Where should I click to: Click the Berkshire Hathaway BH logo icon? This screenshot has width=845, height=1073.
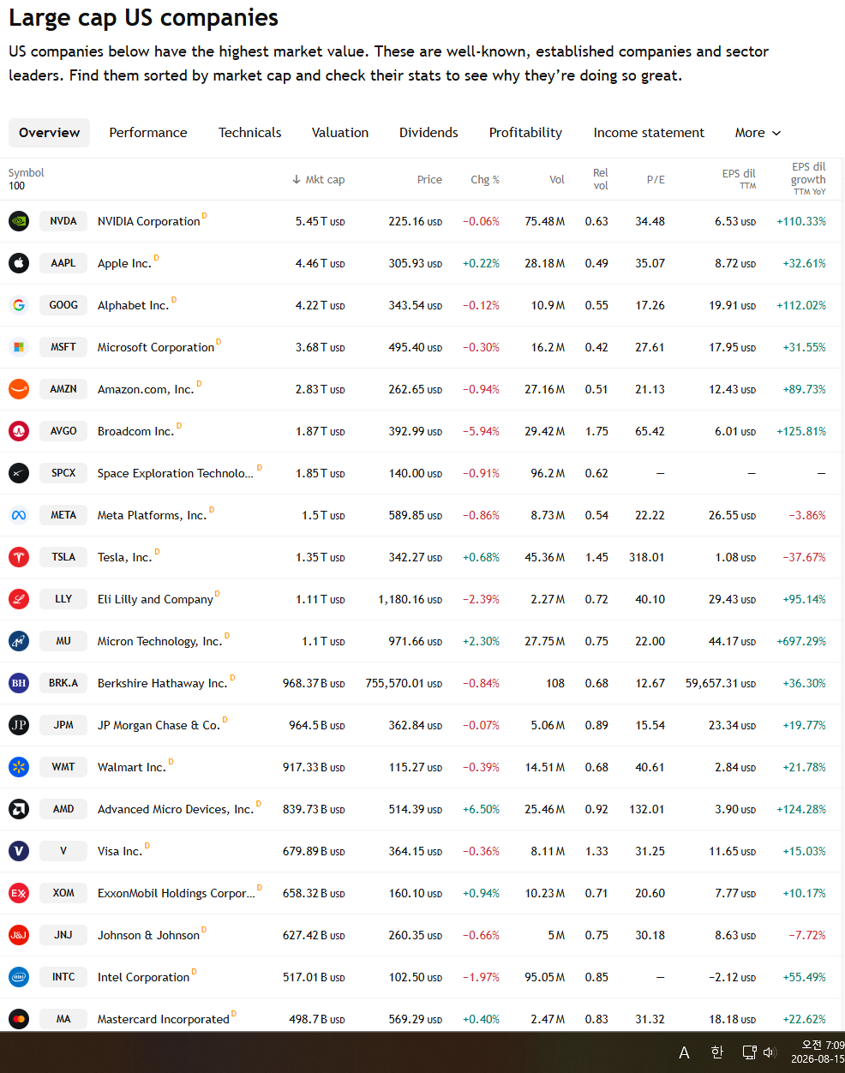(19, 683)
